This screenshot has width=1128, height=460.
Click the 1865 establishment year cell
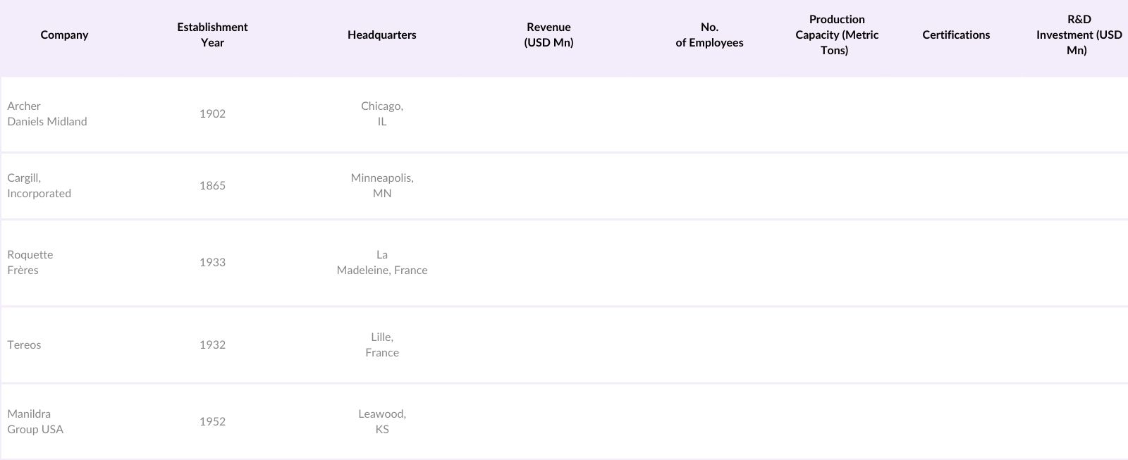(x=212, y=186)
